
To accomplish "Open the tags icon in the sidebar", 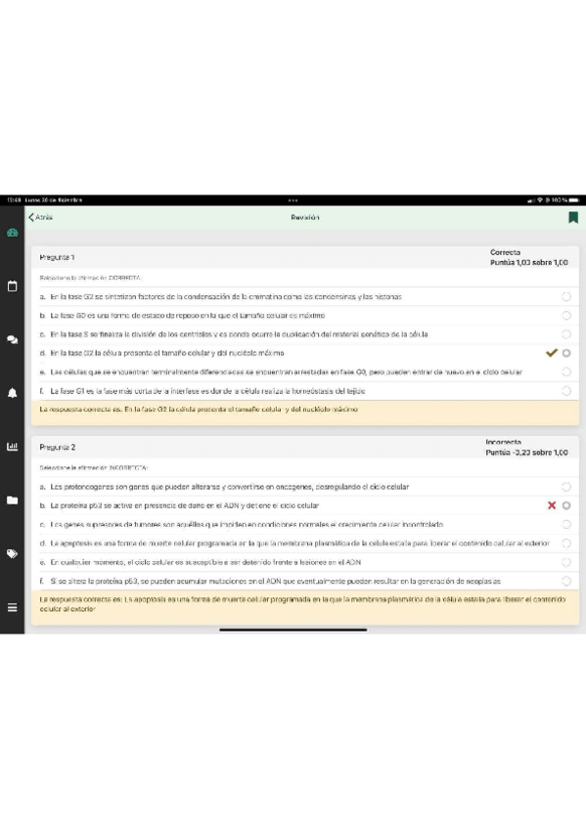I will coord(12,553).
